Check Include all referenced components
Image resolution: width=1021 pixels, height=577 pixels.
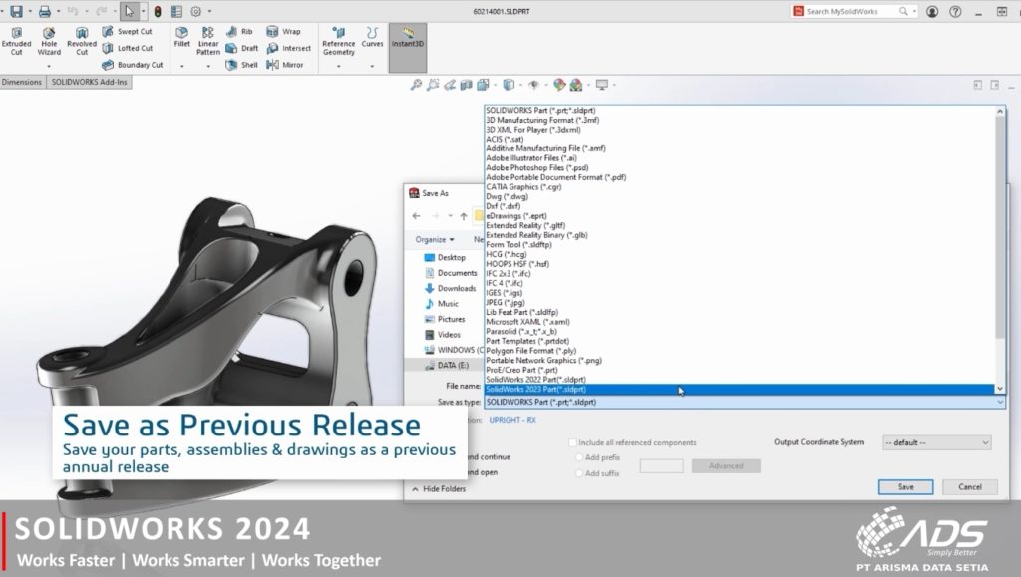[573, 442]
